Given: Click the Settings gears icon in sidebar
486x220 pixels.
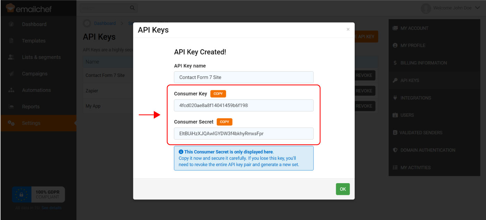Looking at the screenshot, I should click(x=11, y=123).
